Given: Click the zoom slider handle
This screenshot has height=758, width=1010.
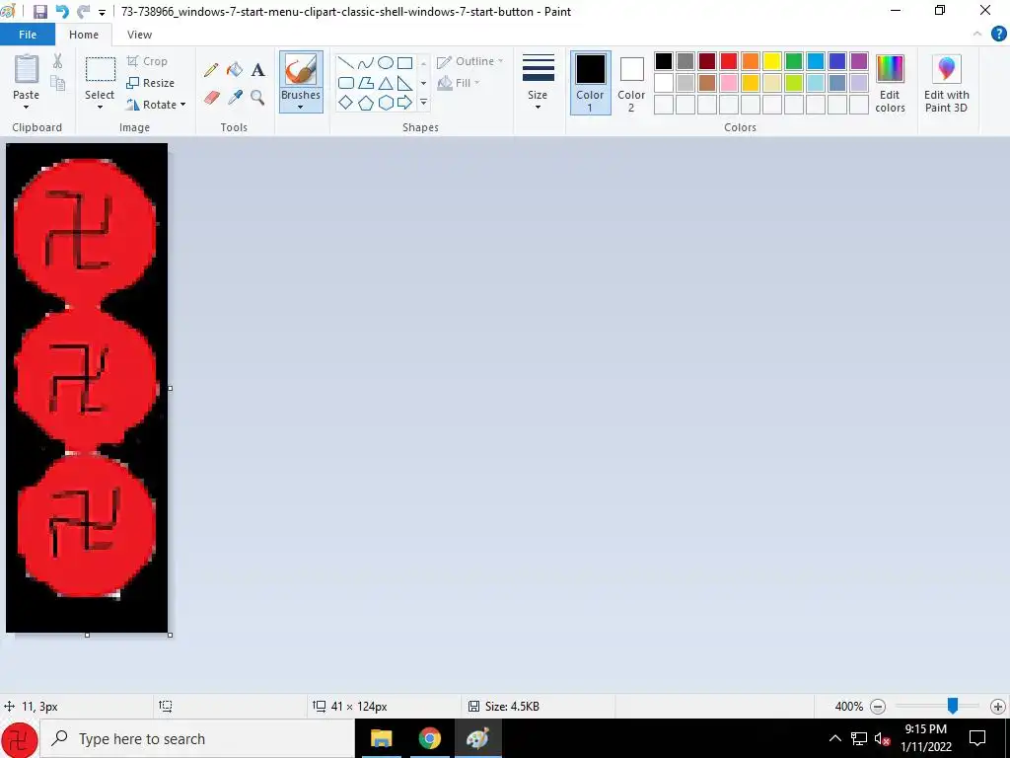Looking at the screenshot, I should 952,707.
